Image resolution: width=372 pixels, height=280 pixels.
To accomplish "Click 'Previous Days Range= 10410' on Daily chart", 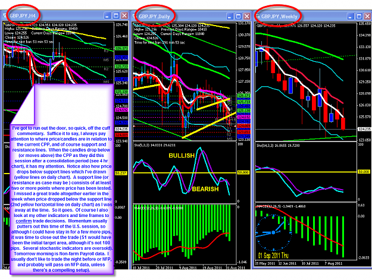I will (184, 30).
